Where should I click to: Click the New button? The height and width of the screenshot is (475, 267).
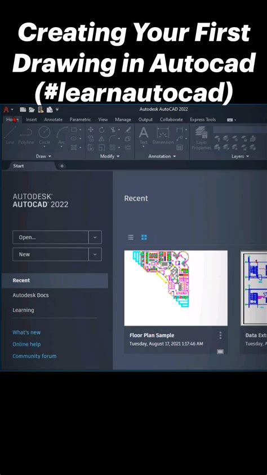[x=51, y=254]
